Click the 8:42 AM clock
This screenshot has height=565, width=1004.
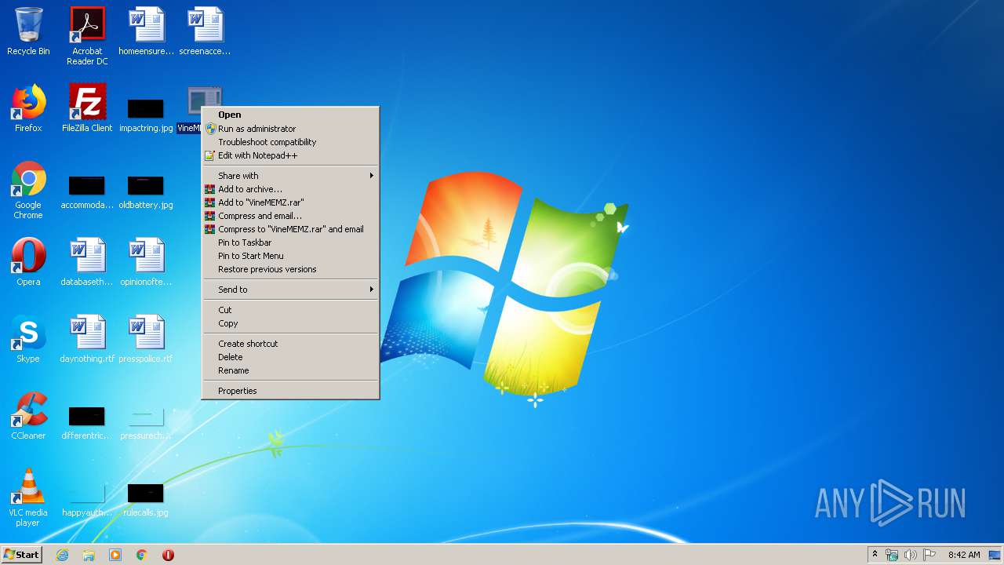[964, 555]
